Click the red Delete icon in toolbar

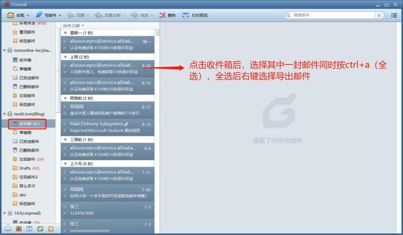click(x=162, y=15)
